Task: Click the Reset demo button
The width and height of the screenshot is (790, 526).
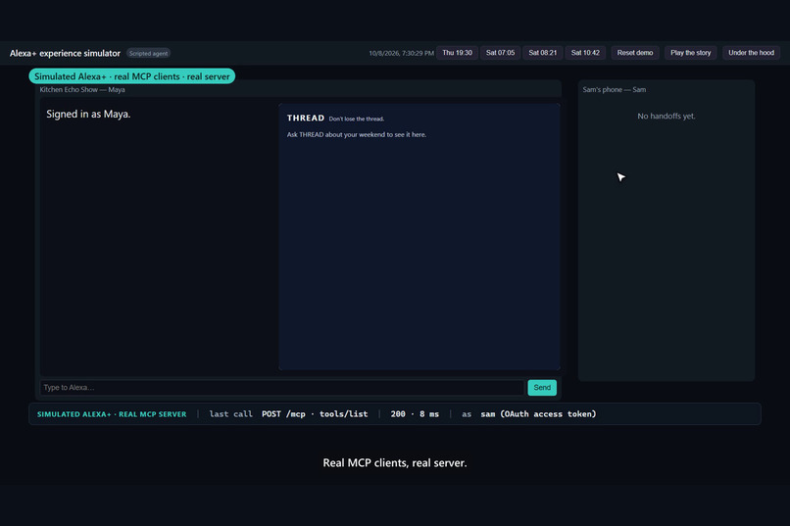Action: 635,53
